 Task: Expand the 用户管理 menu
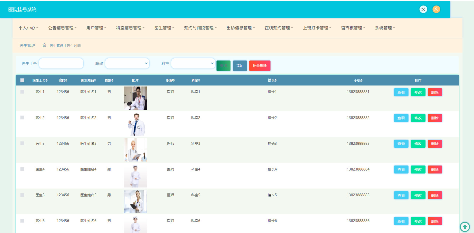click(96, 28)
